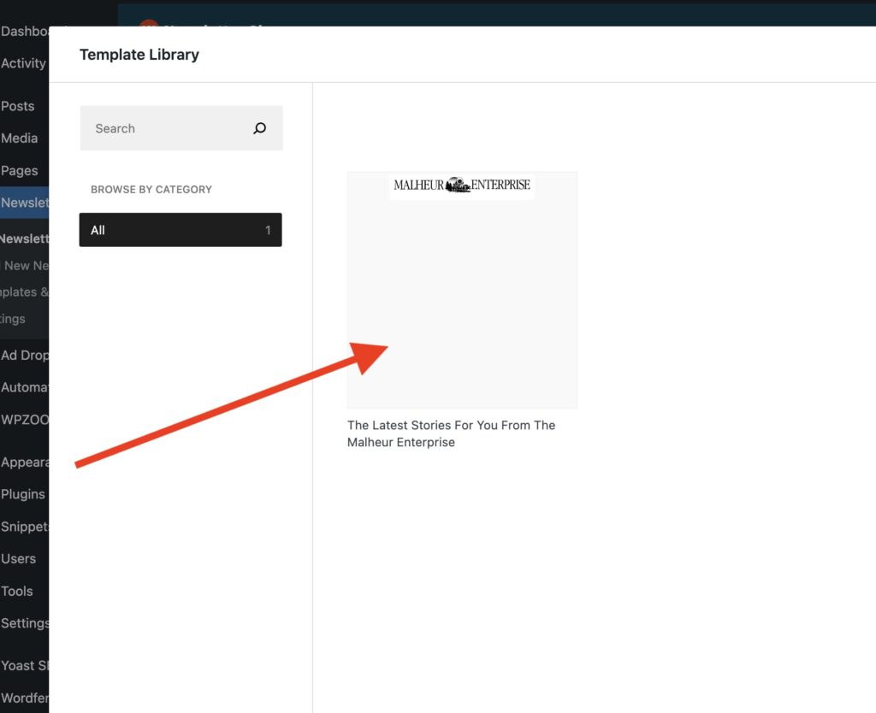Go to Plugins in the sidebar
Screen dimensions: 876x713
pyautogui.click(x=23, y=494)
